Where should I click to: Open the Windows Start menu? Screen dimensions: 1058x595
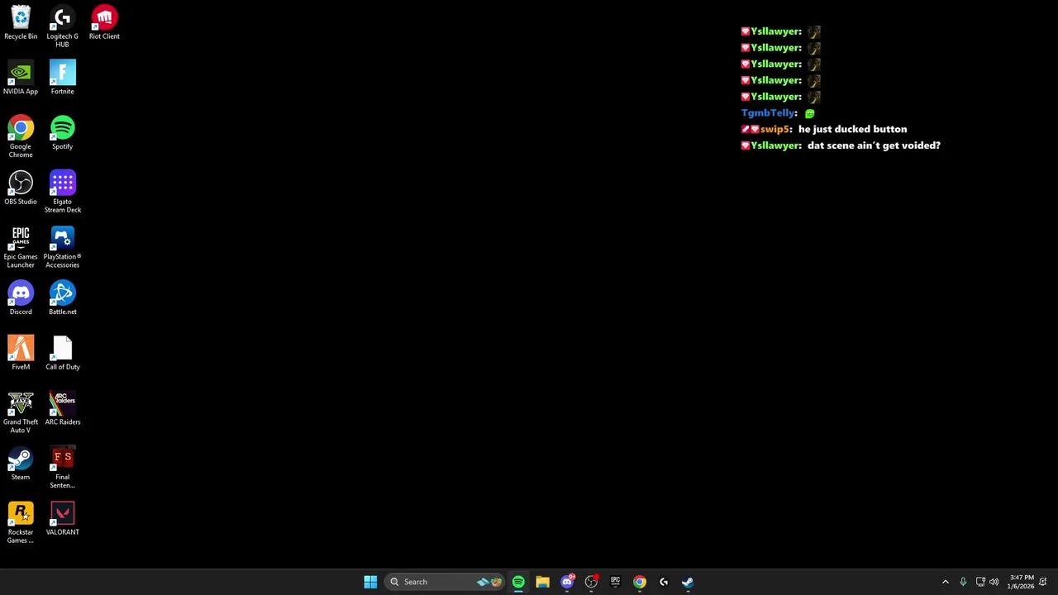(x=370, y=582)
